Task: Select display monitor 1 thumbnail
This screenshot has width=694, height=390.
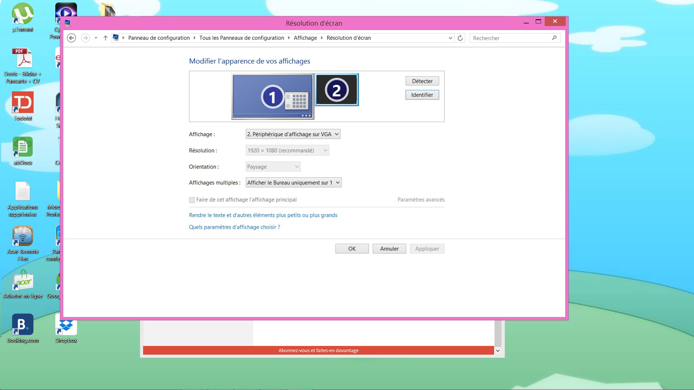Action: 272,96
